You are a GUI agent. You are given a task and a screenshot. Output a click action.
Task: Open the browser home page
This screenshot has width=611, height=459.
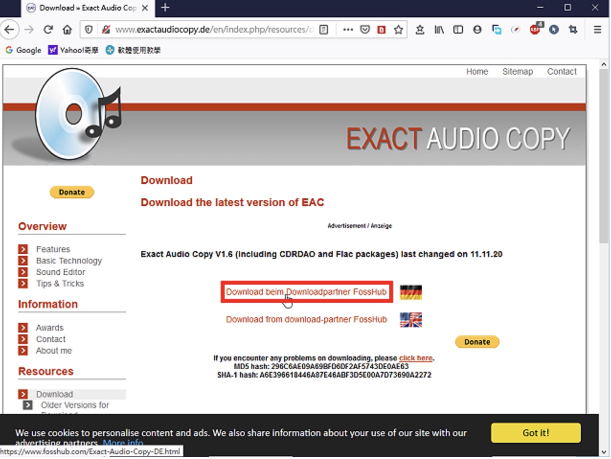(67, 30)
